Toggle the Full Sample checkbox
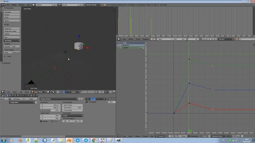255x143 pixels. coord(87,102)
